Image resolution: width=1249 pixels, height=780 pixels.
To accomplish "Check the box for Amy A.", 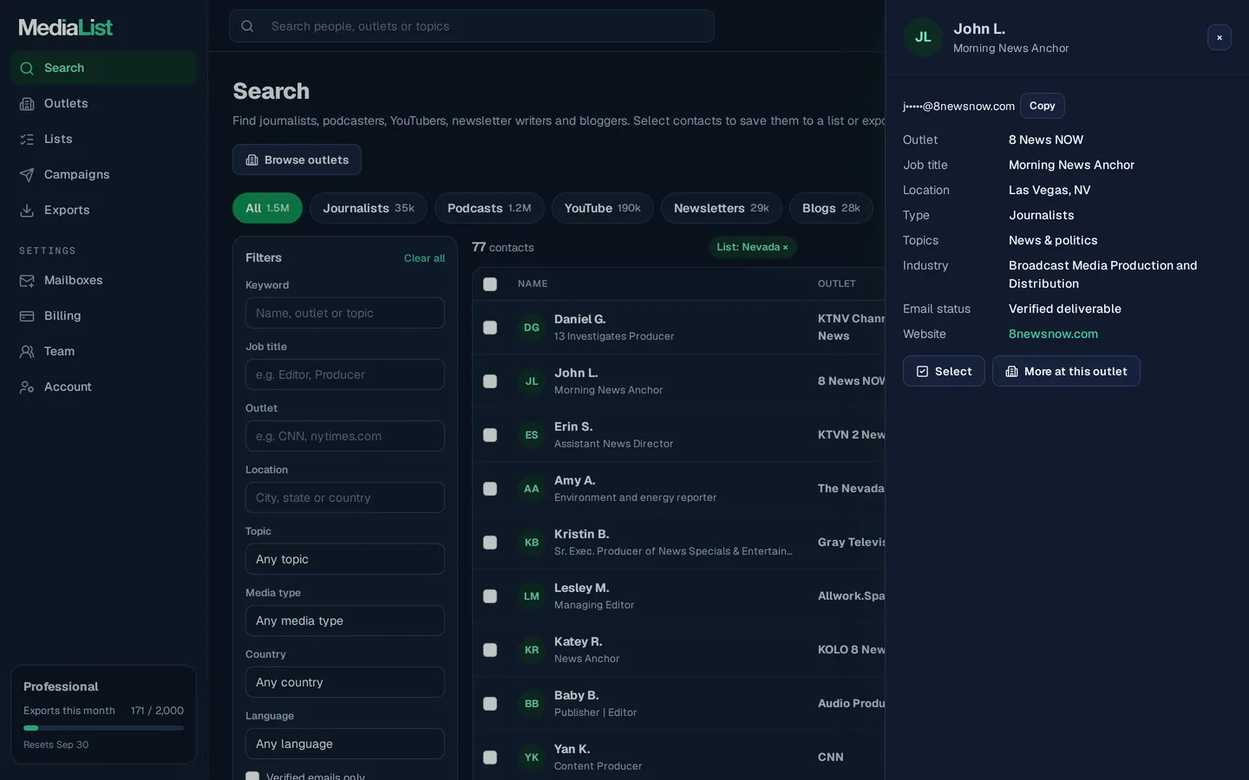I will [x=490, y=489].
